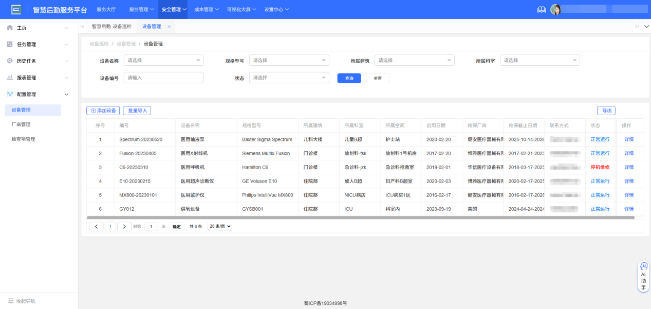Go to next page with pagination arrow
651x309 pixels.
pyautogui.click(x=124, y=226)
